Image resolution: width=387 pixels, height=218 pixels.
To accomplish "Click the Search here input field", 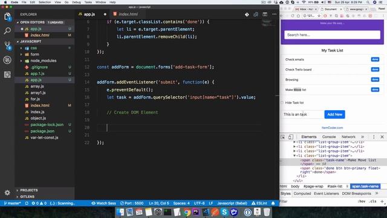I will click(x=332, y=35).
